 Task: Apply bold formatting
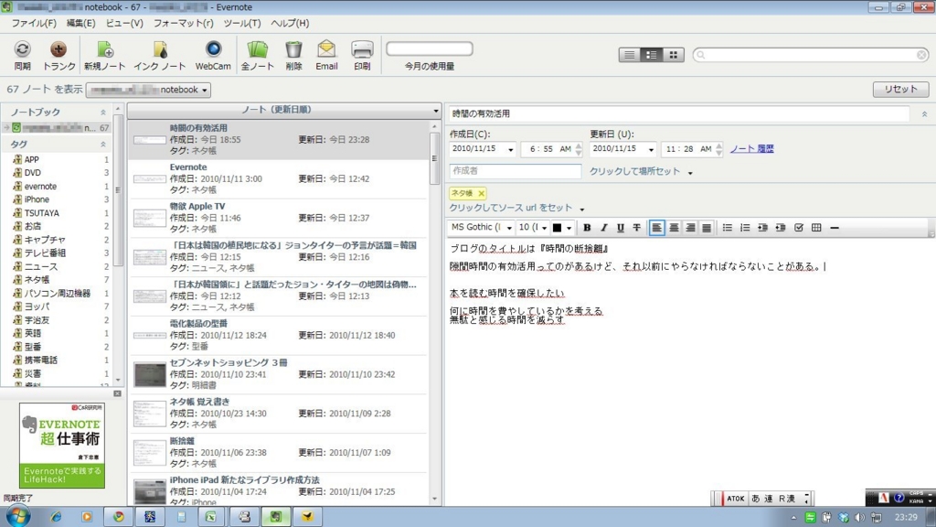coord(587,228)
